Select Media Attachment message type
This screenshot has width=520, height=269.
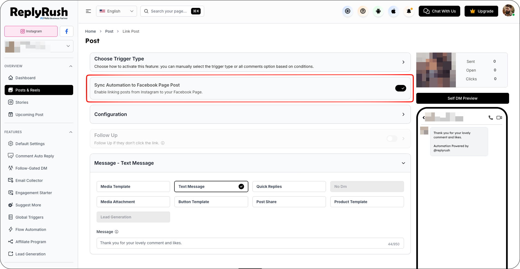coord(133,202)
